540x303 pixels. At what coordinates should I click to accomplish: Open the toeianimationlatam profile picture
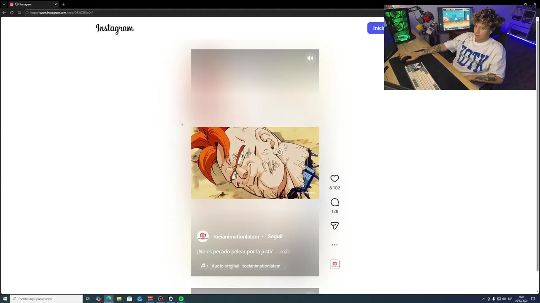click(203, 236)
